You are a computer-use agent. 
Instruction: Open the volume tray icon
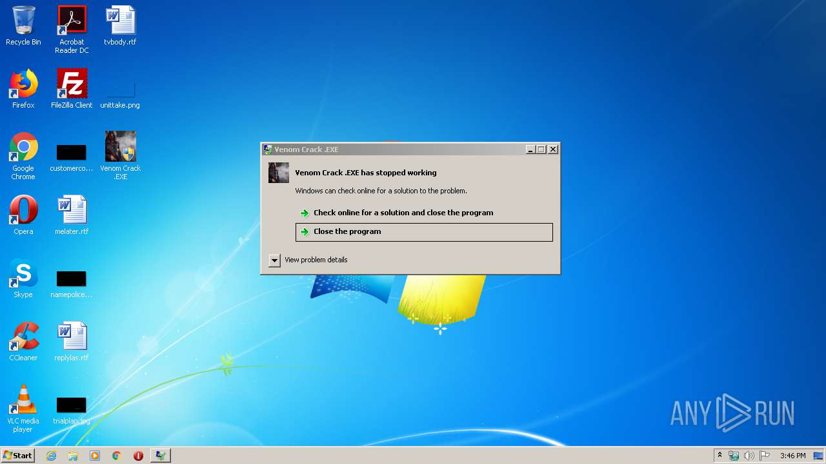pos(749,456)
